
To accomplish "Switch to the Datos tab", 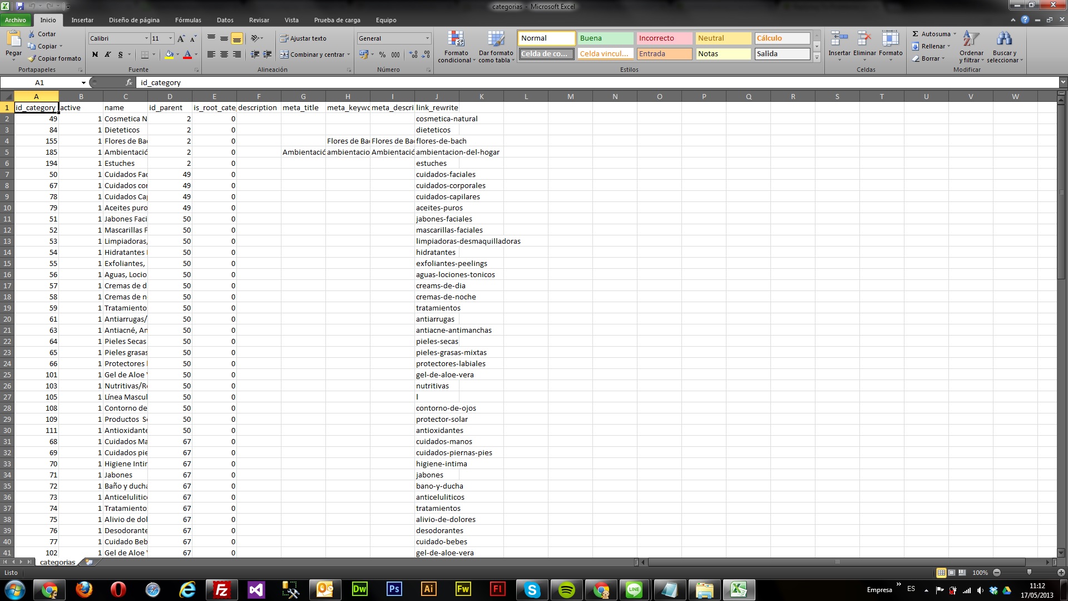I will point(225,20).
